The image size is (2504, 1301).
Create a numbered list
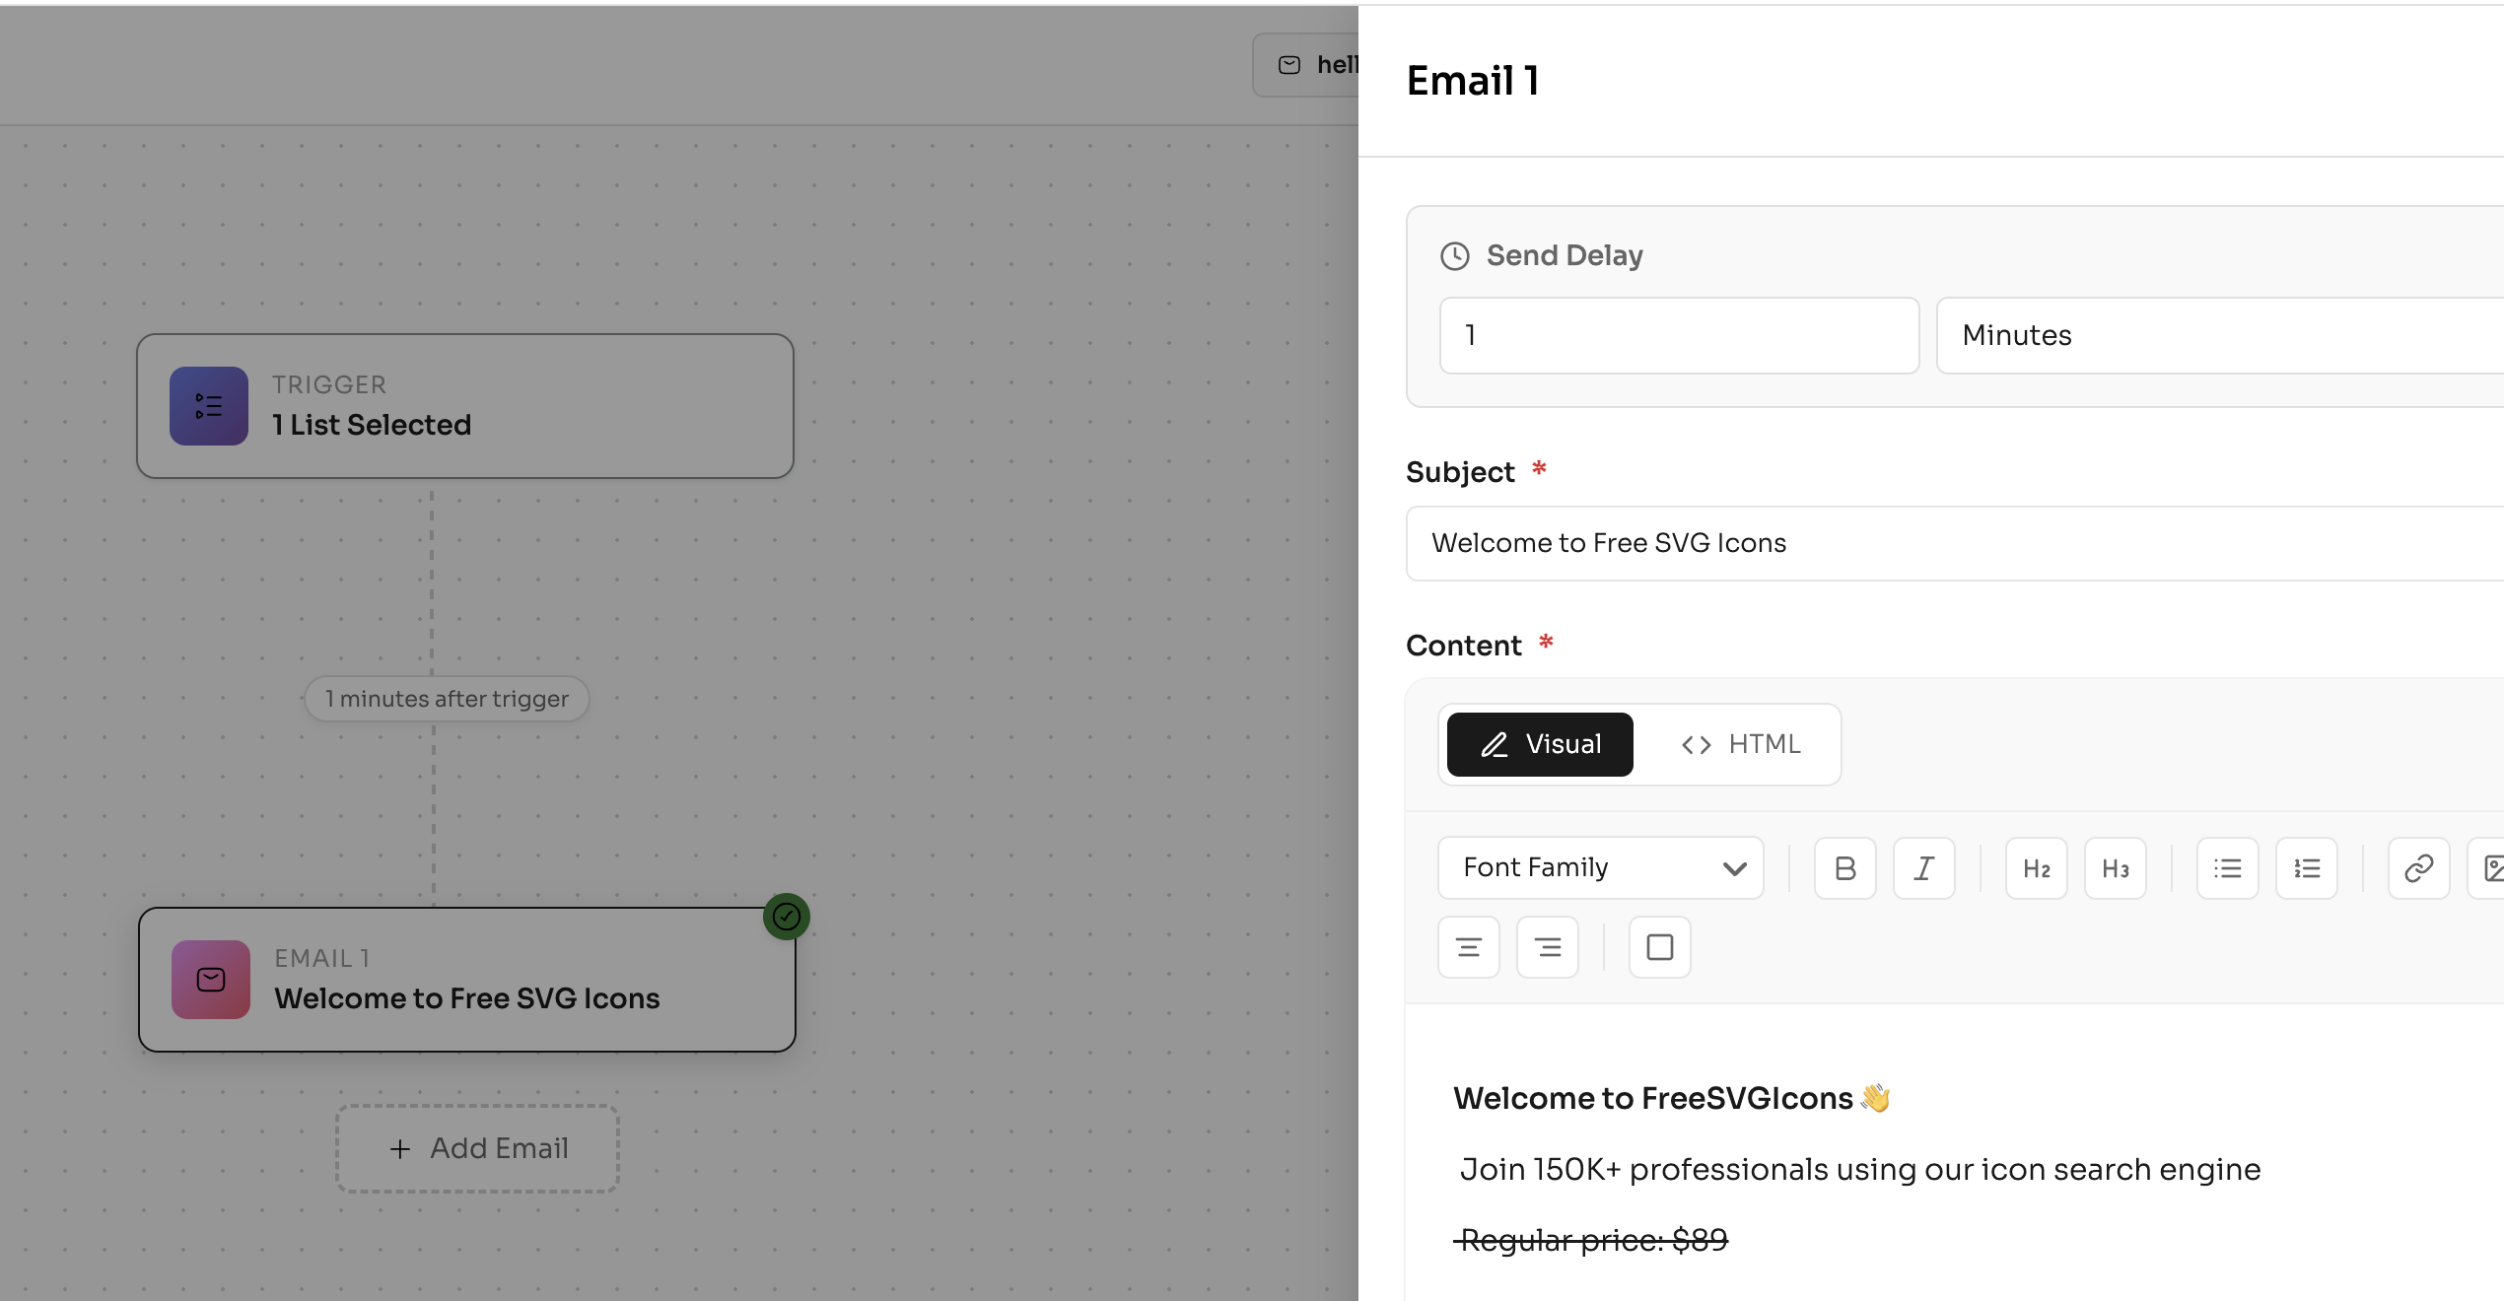tap(2306, 868)
